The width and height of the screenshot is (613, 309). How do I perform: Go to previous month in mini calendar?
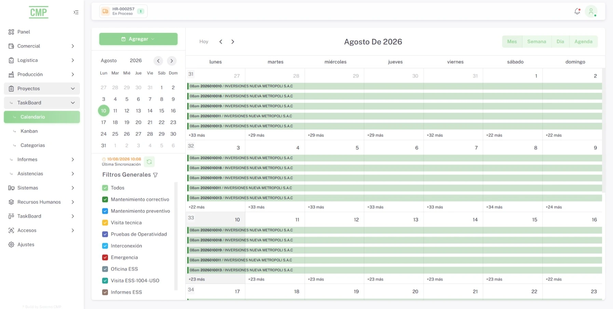(x=158, y=61)
